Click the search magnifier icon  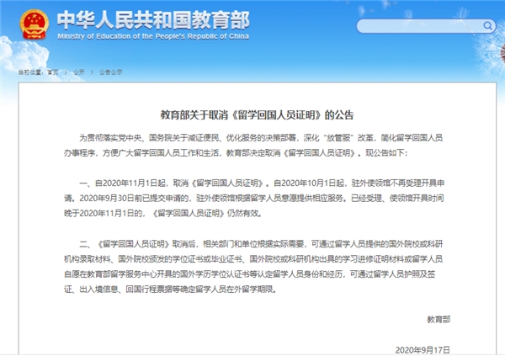(487, 26)
